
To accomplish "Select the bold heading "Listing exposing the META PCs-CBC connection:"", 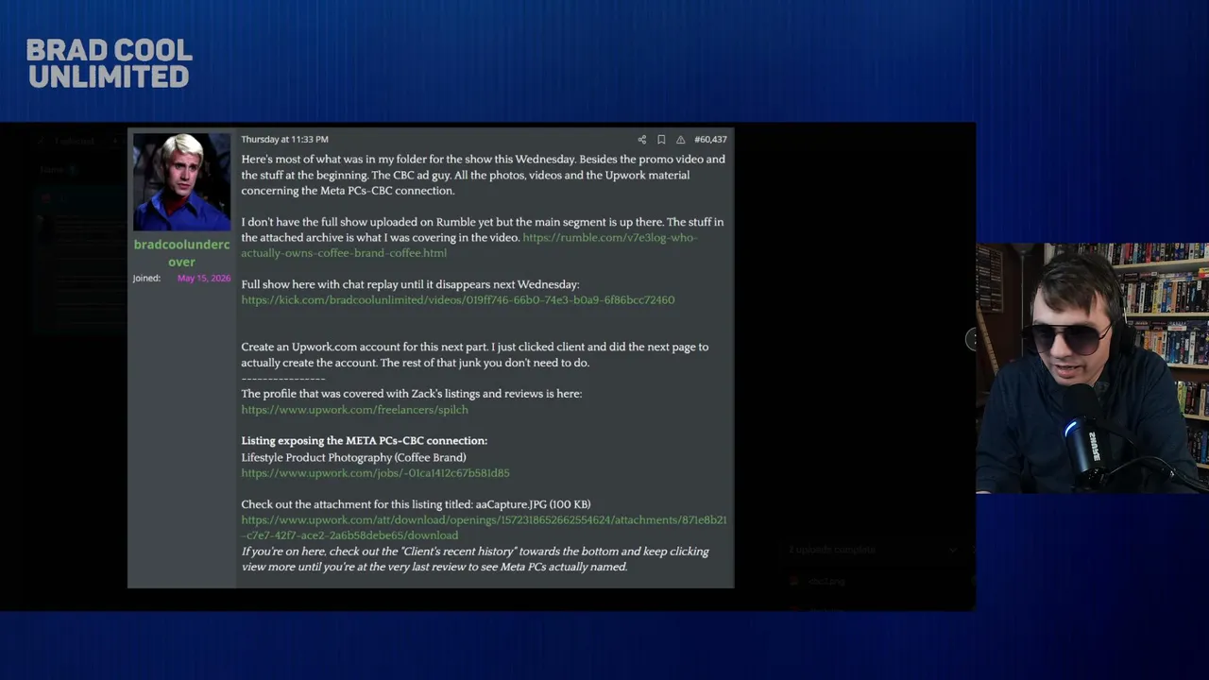I will (365, 441).
